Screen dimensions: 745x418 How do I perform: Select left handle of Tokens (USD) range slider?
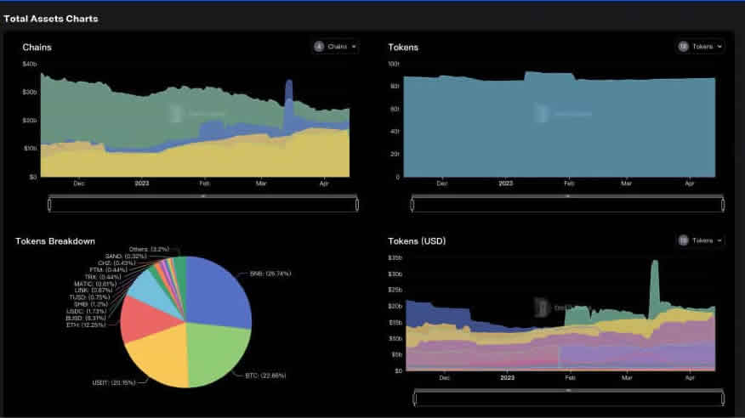pyautogui.click(x=417, y=397)
